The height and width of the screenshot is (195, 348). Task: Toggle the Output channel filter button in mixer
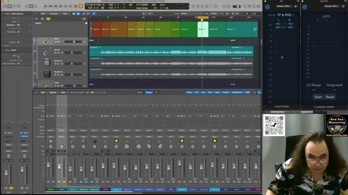click(x=226, y=93)
